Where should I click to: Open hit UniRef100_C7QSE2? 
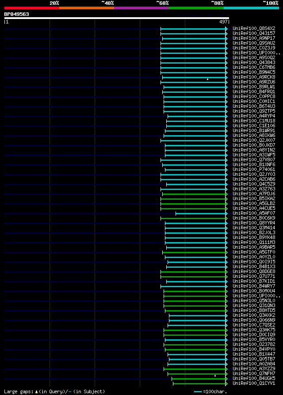[x=254, y=325]
